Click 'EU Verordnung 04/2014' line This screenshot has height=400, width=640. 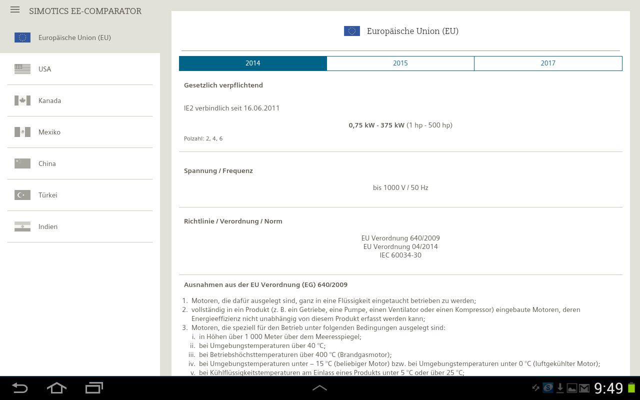tap(400, 246)
